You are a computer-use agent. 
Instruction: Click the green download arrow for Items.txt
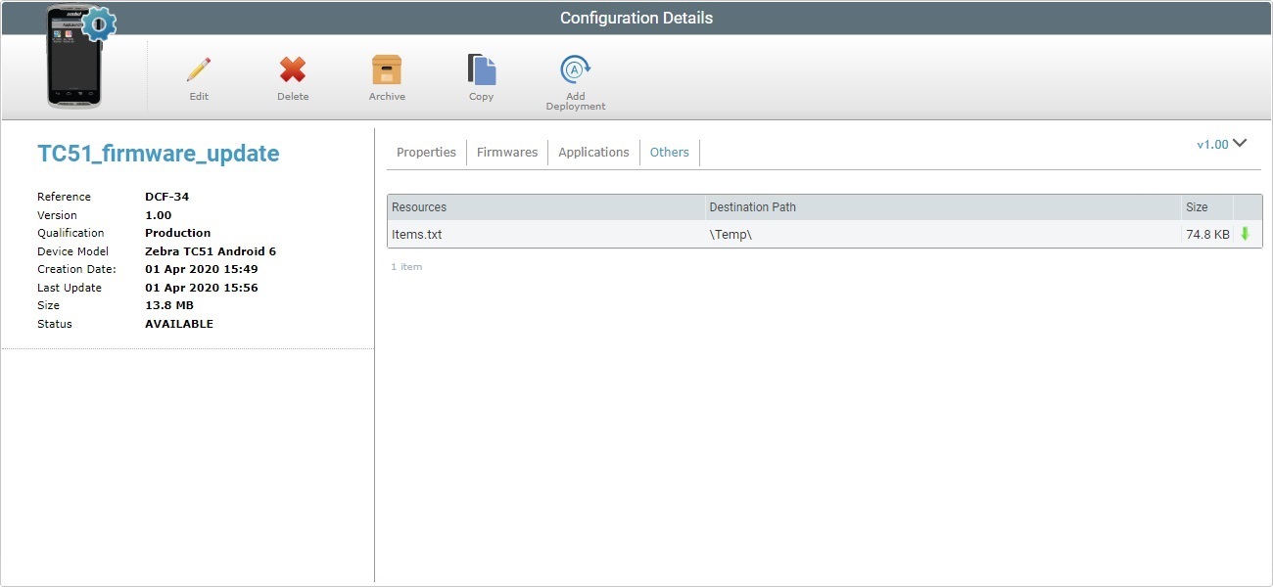tap(1245, 234)
